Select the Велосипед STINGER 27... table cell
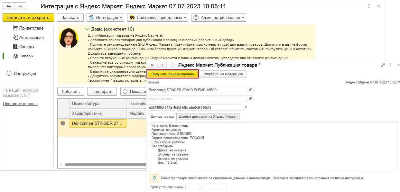The width and height of the screenshot is (400, 192). pos(98,123)
